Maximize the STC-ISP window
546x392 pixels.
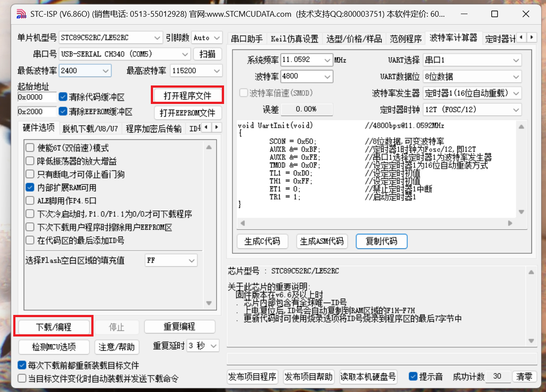coord(494,14)
